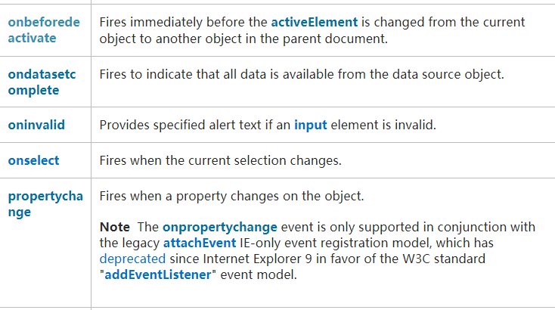
Task: Open the deprecated link
Action: 132,259
